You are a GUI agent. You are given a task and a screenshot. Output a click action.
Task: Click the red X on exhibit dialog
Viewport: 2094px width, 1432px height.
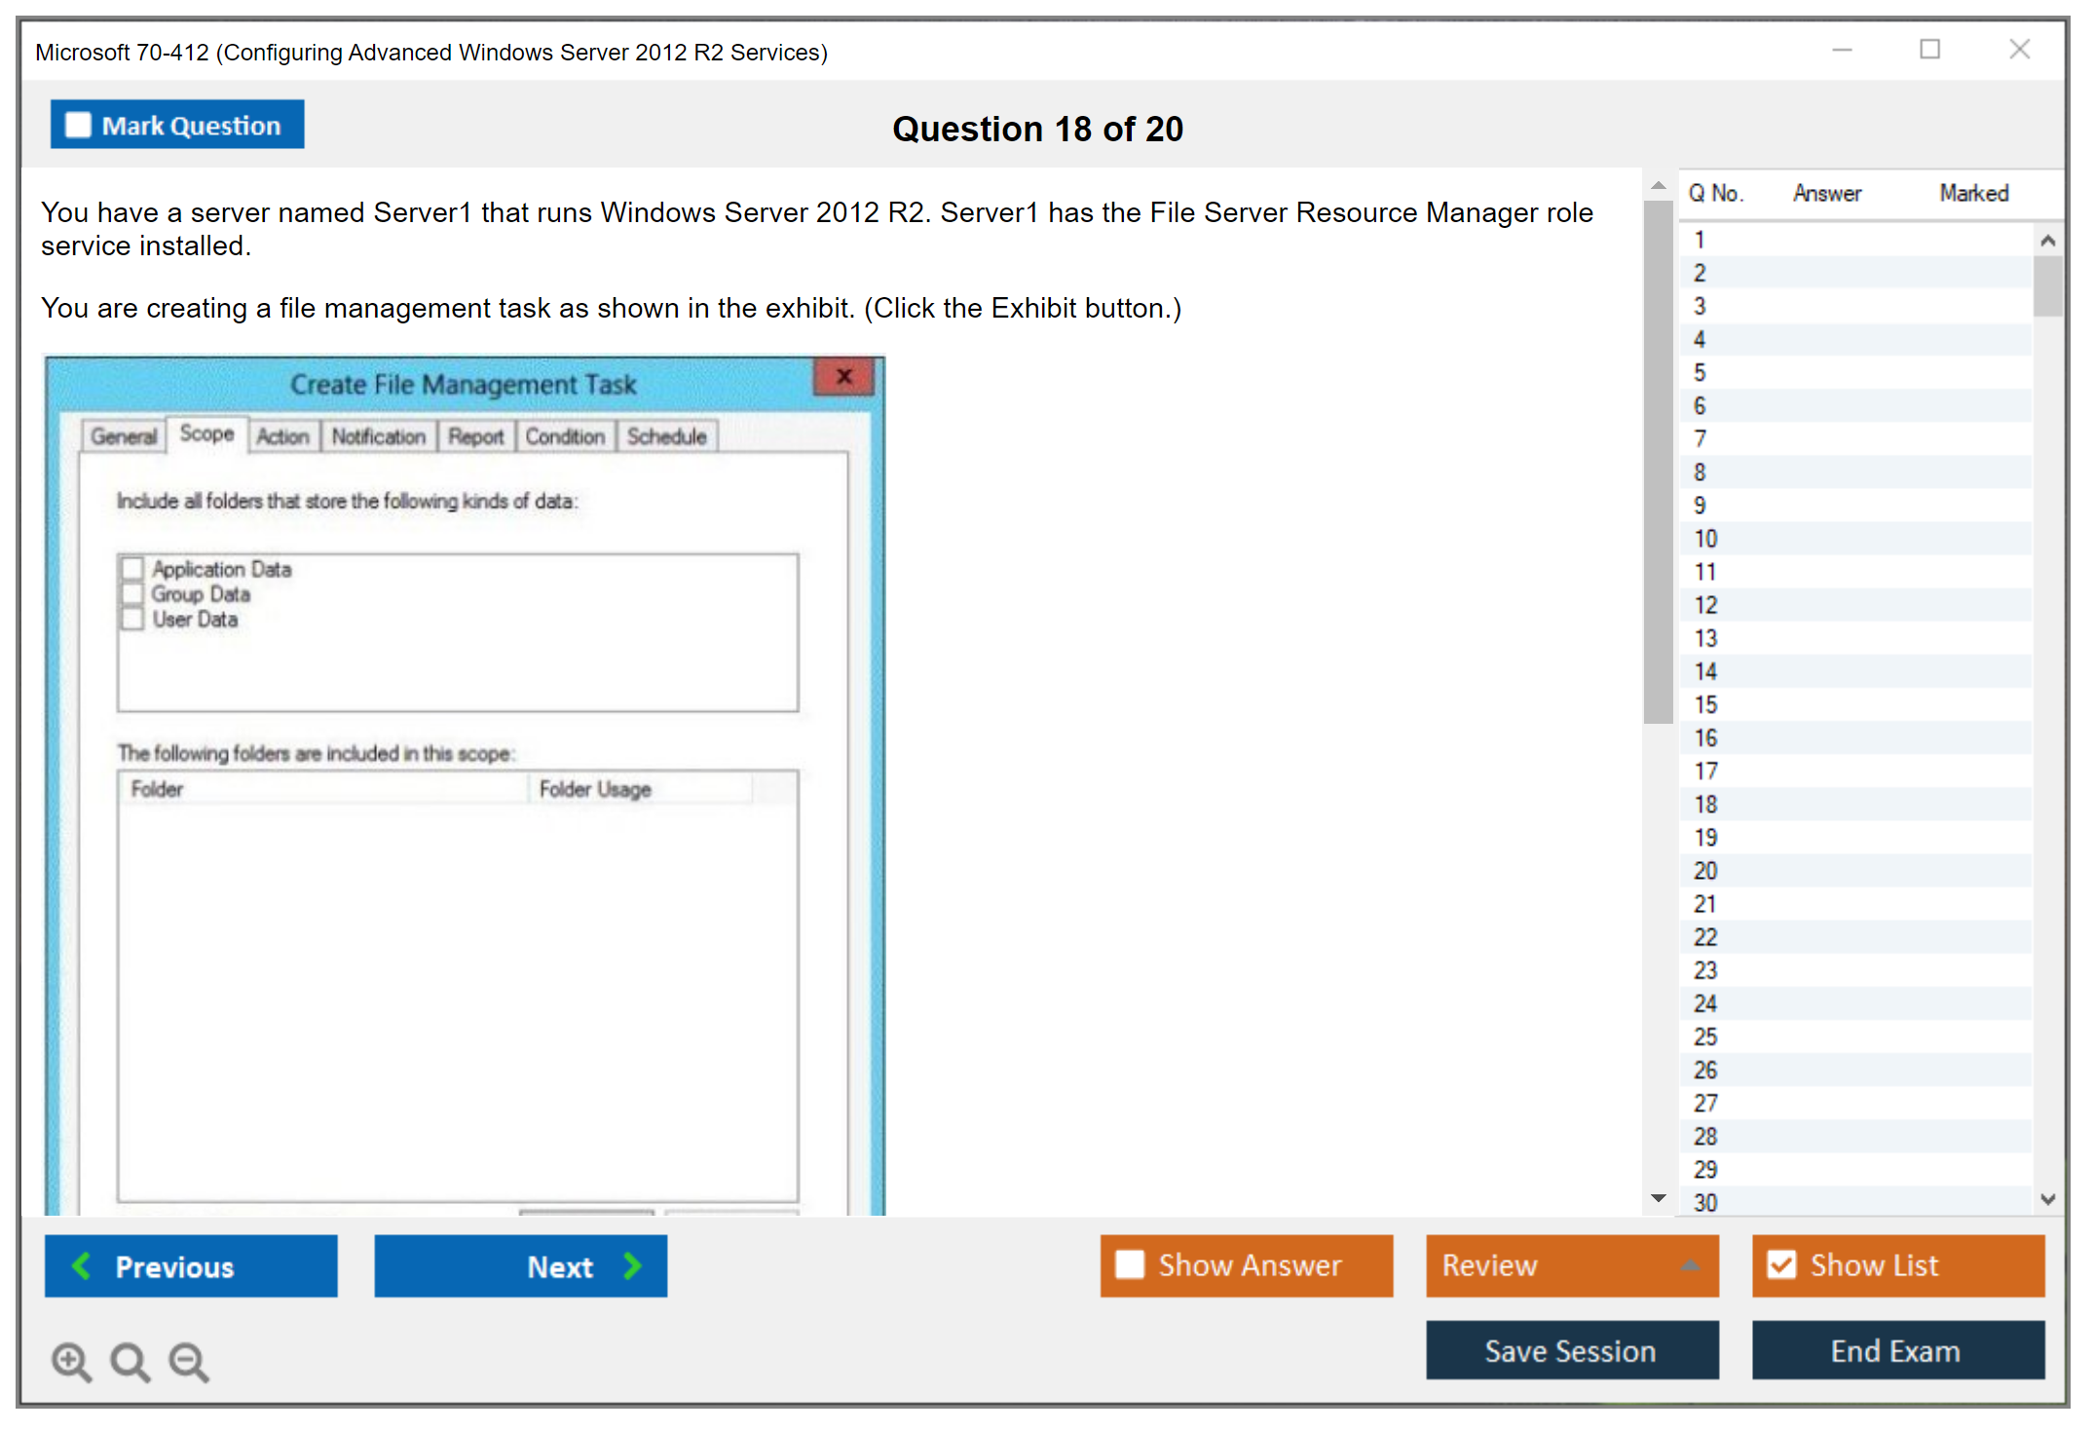(x=843, y=377)
